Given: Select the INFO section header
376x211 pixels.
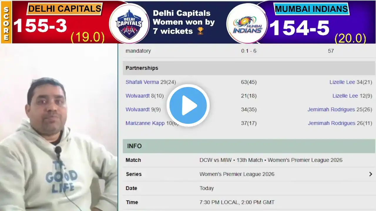Looking at the screenshot, I should pyautogui.click(x=249, y=146).
